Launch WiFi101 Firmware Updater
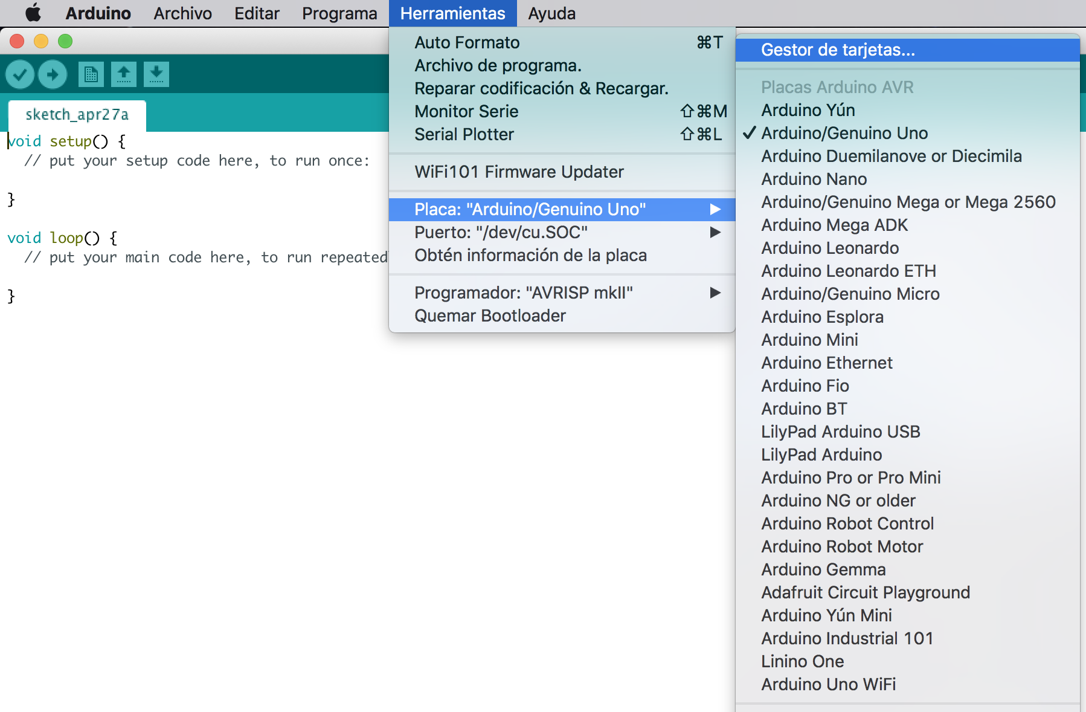The image size is (1086, 712). point(562,172)
